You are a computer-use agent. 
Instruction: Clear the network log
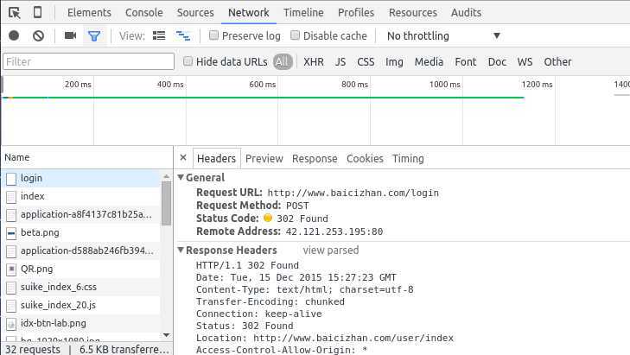39,35
